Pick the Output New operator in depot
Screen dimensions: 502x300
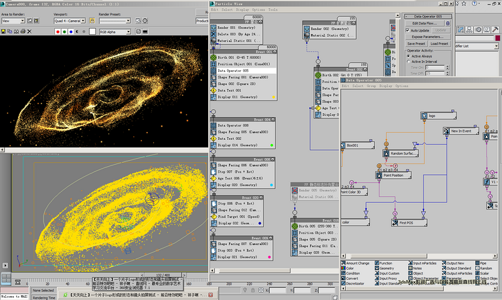pyautogui.click(x=453, y=263)
